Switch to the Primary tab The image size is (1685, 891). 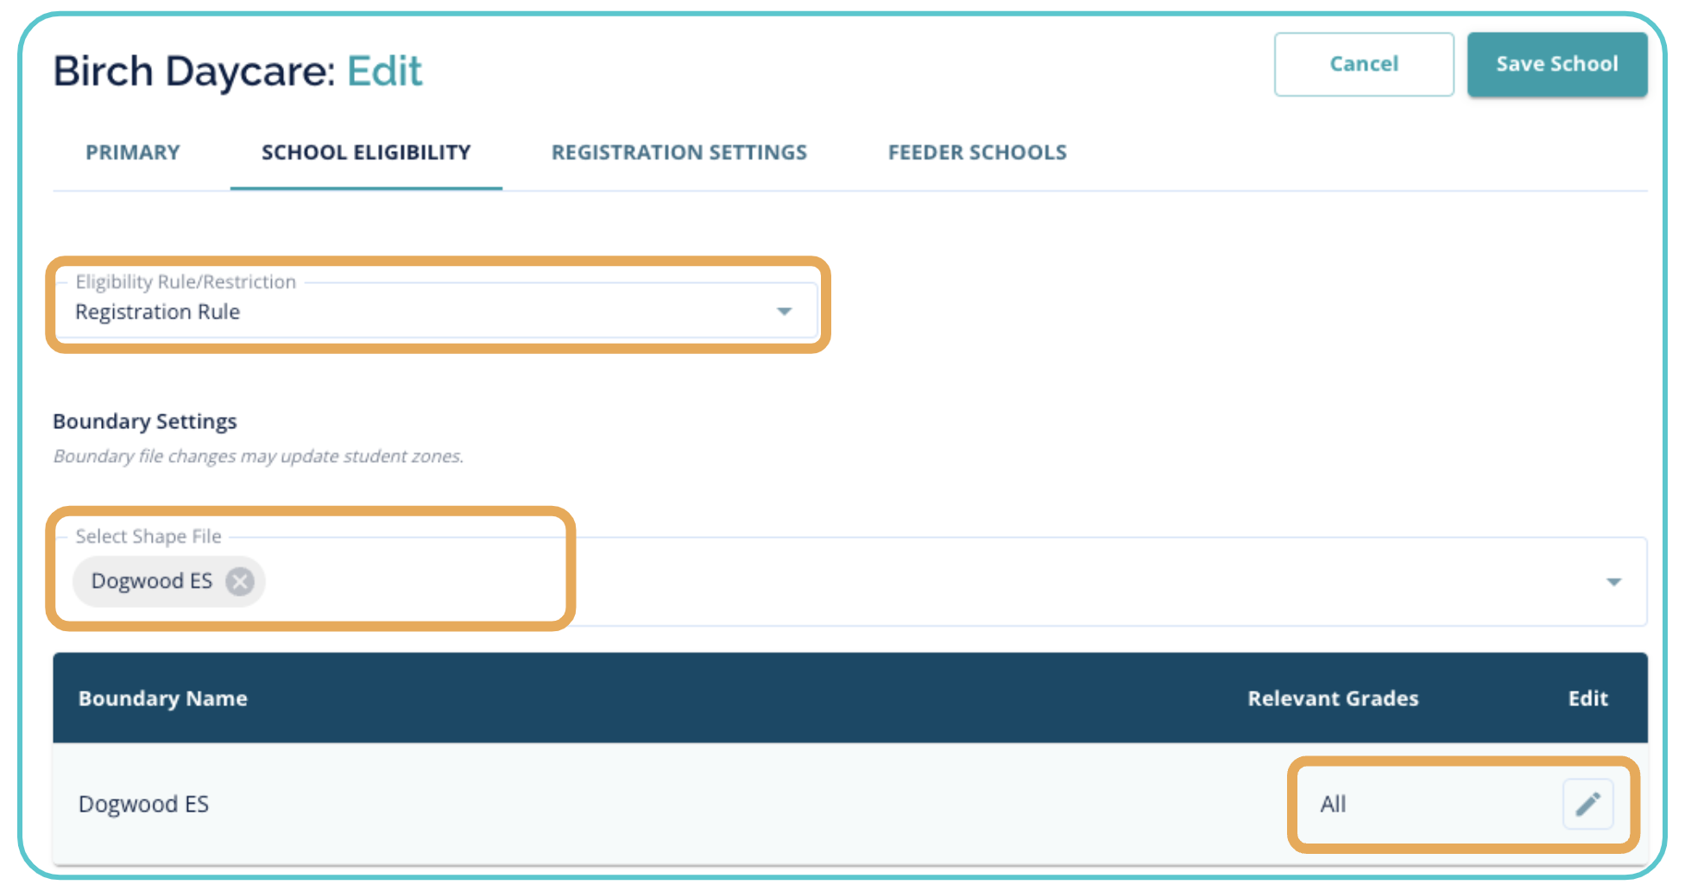tap(133, 153)
